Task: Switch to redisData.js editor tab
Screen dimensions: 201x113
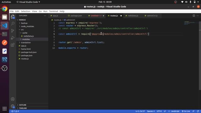Action: [x=133, y=16]
